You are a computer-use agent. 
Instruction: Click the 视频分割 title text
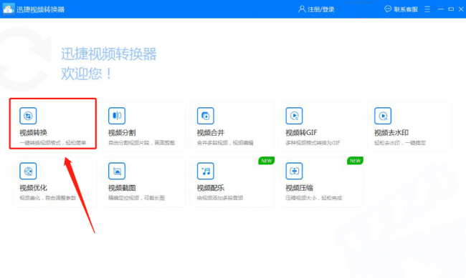122,132
